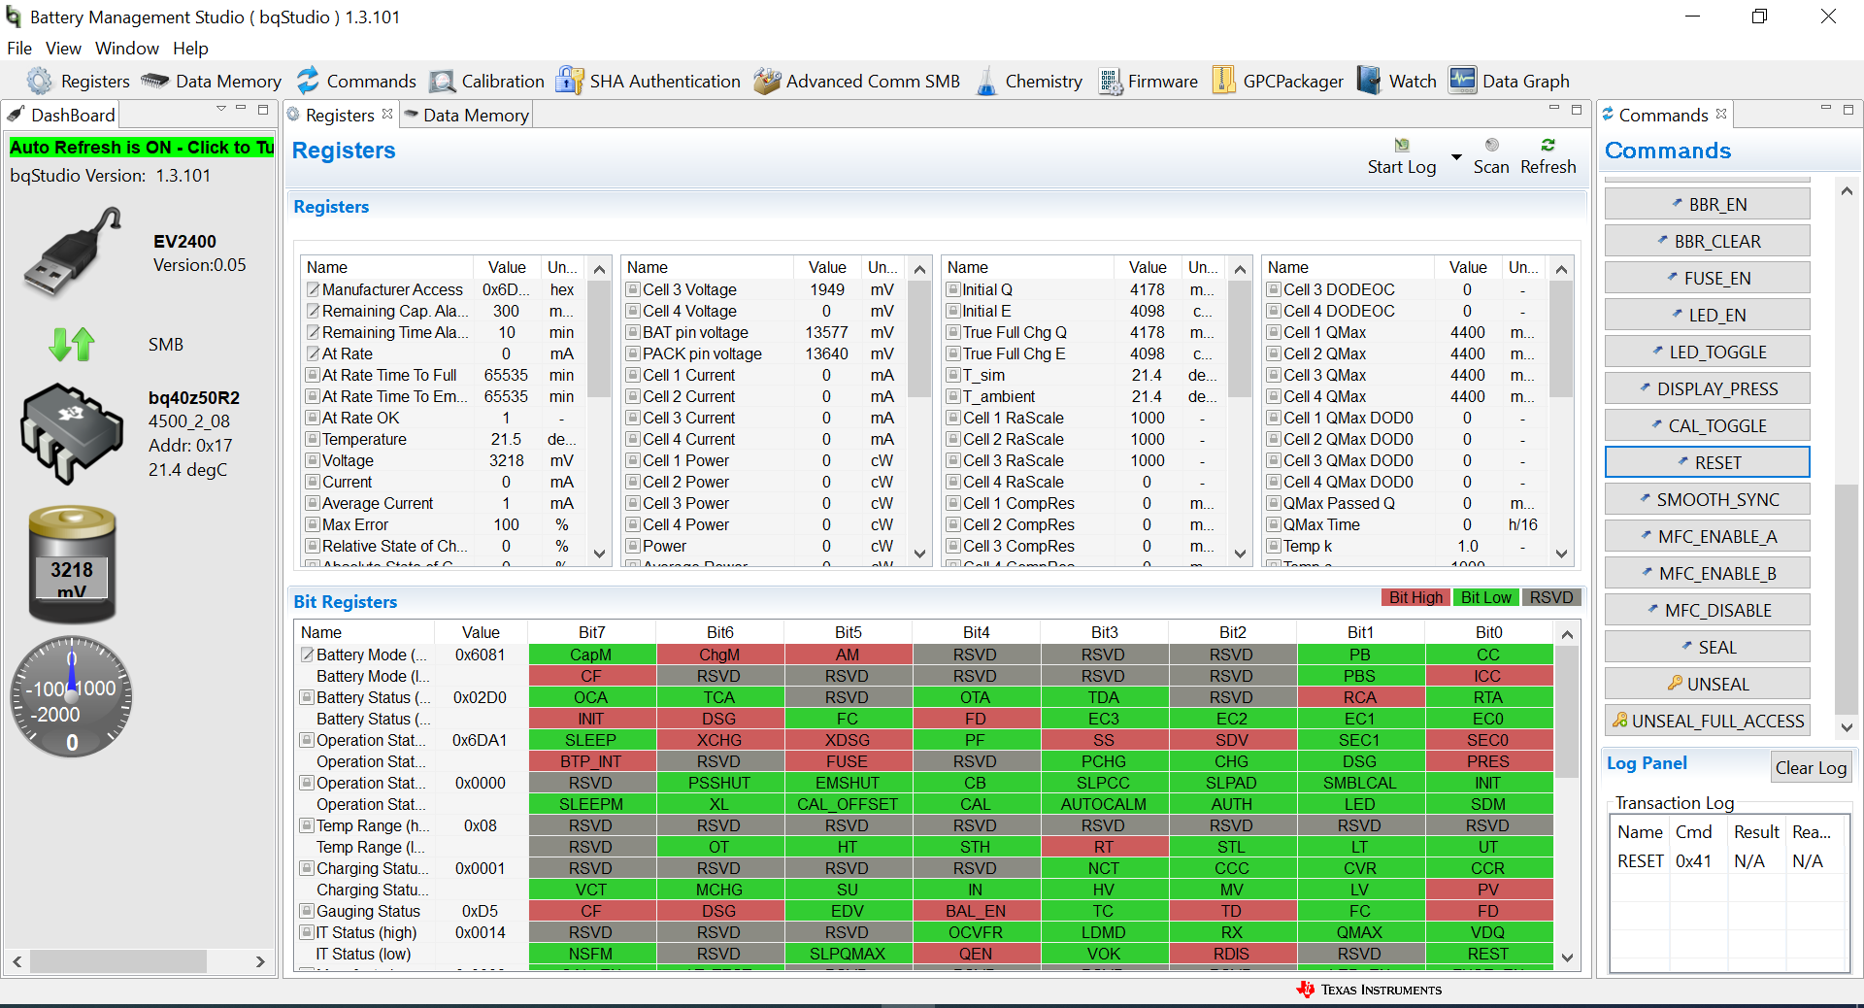This screenshot has width=1864, height=1008.
Task: Open the Data Graph tool
Action: 1509,82
